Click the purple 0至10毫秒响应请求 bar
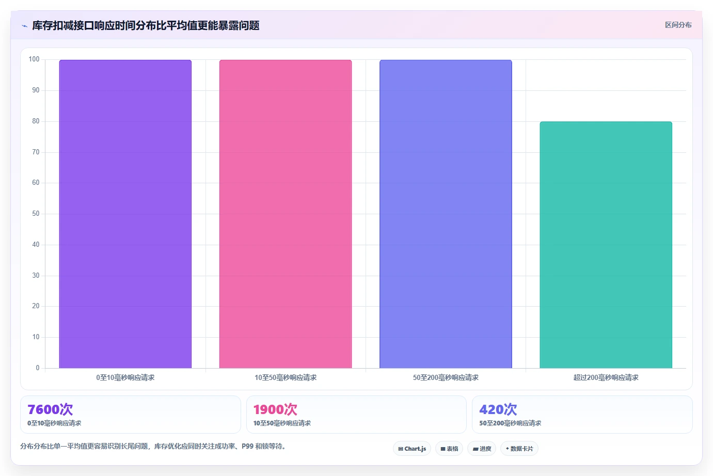713x476 pixels. (x=125, y=214)
